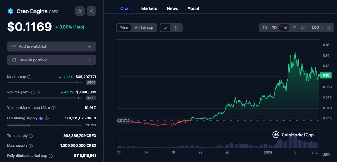Click star icon in Add to watchlist
This screenshot has height=162, width=337.
(x=14, y=47)
